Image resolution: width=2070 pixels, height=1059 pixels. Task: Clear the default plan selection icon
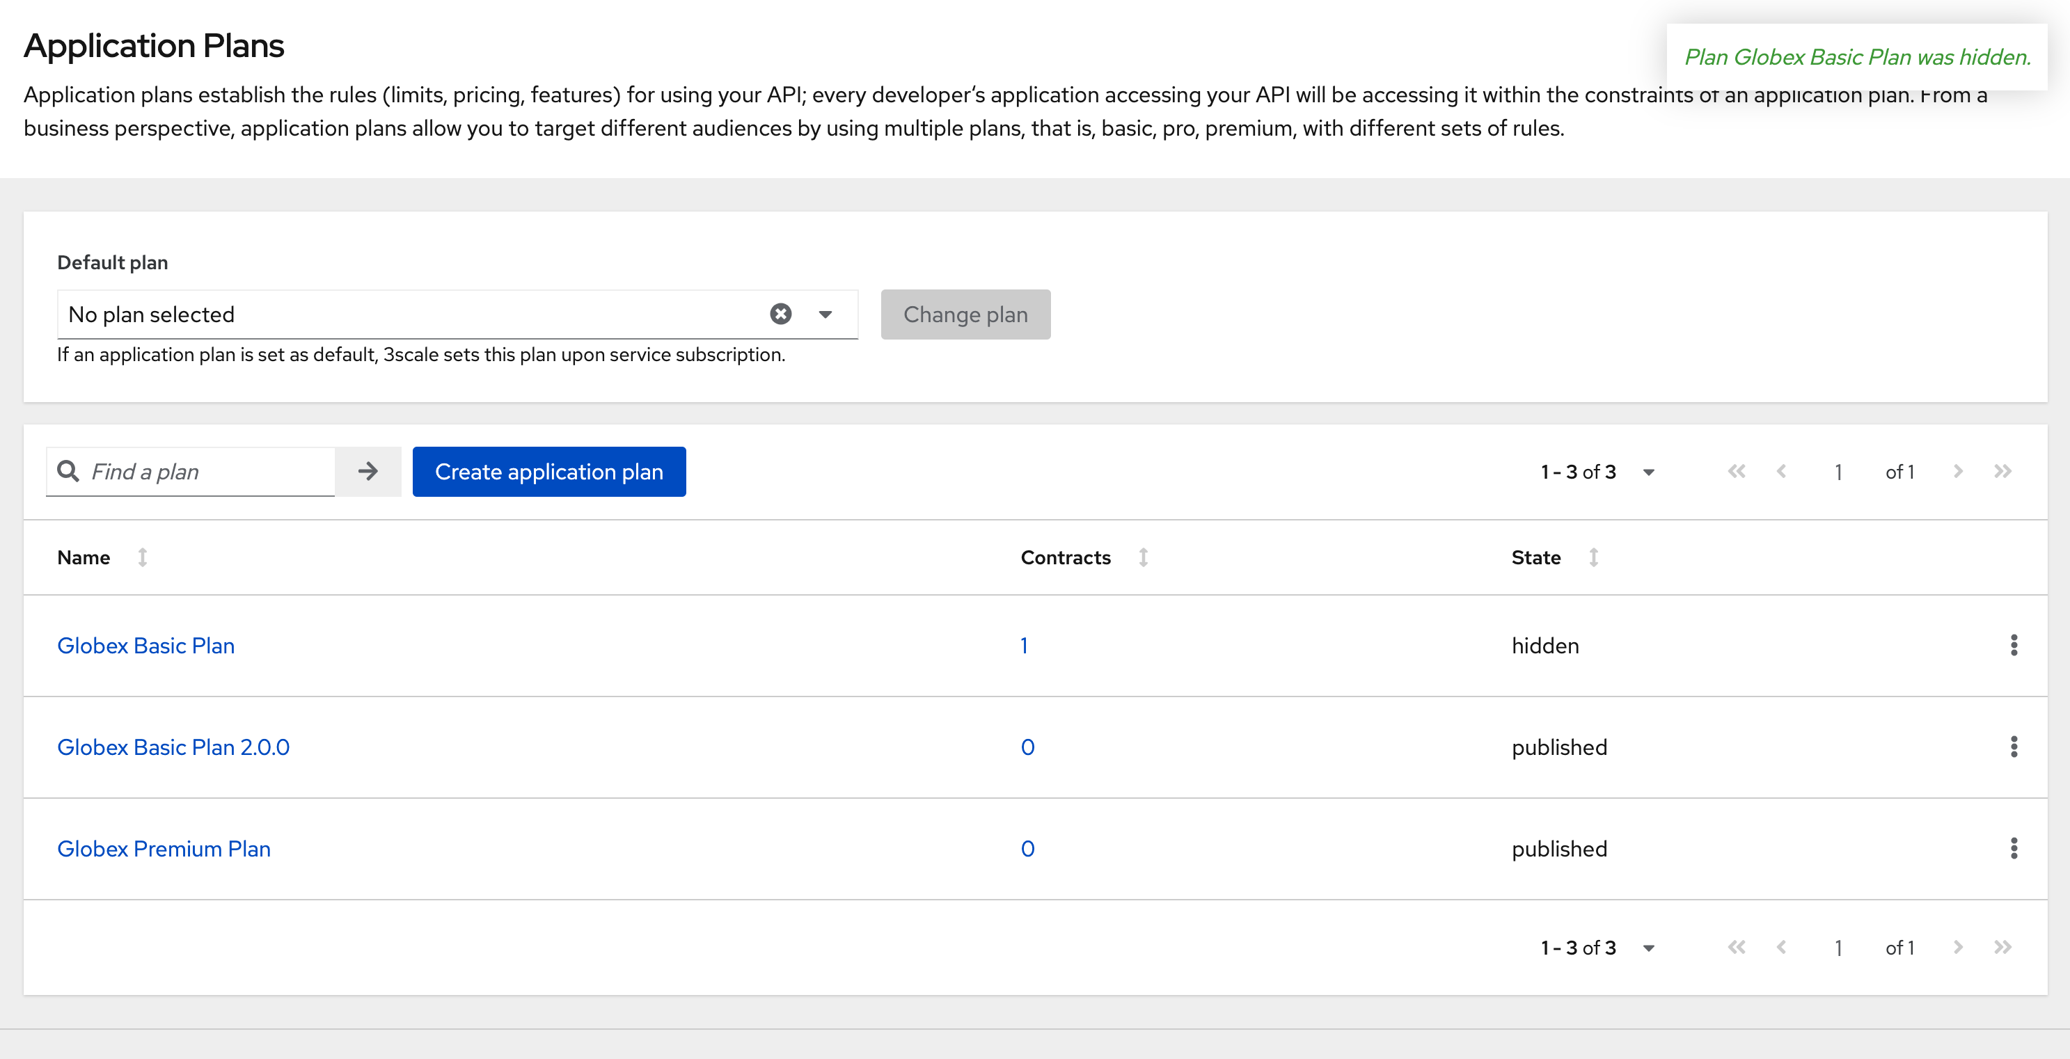coord(780,314)
